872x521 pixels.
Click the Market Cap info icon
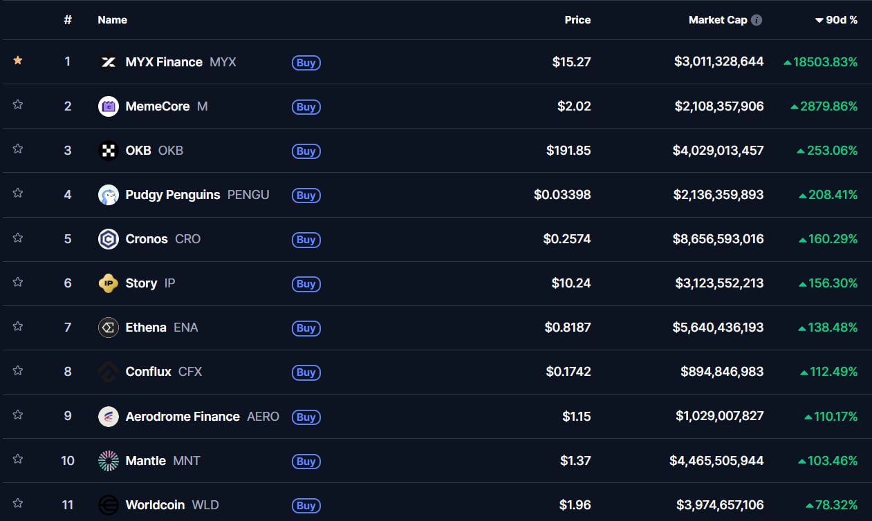[757, 20]
